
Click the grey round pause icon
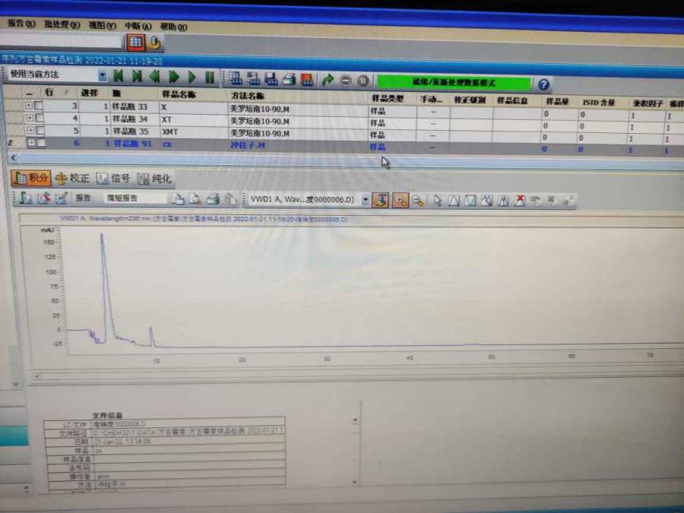[x=363, y=81]
